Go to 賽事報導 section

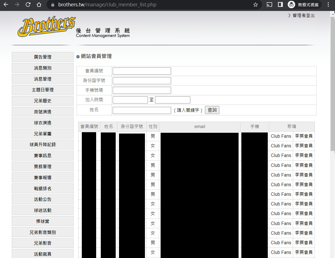[x=43, y=178]
